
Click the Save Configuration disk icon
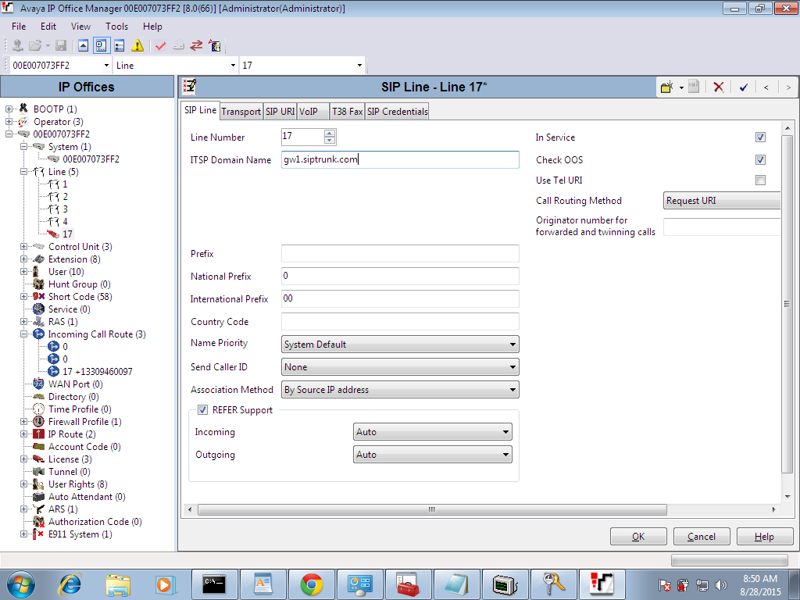pos(61,46)
